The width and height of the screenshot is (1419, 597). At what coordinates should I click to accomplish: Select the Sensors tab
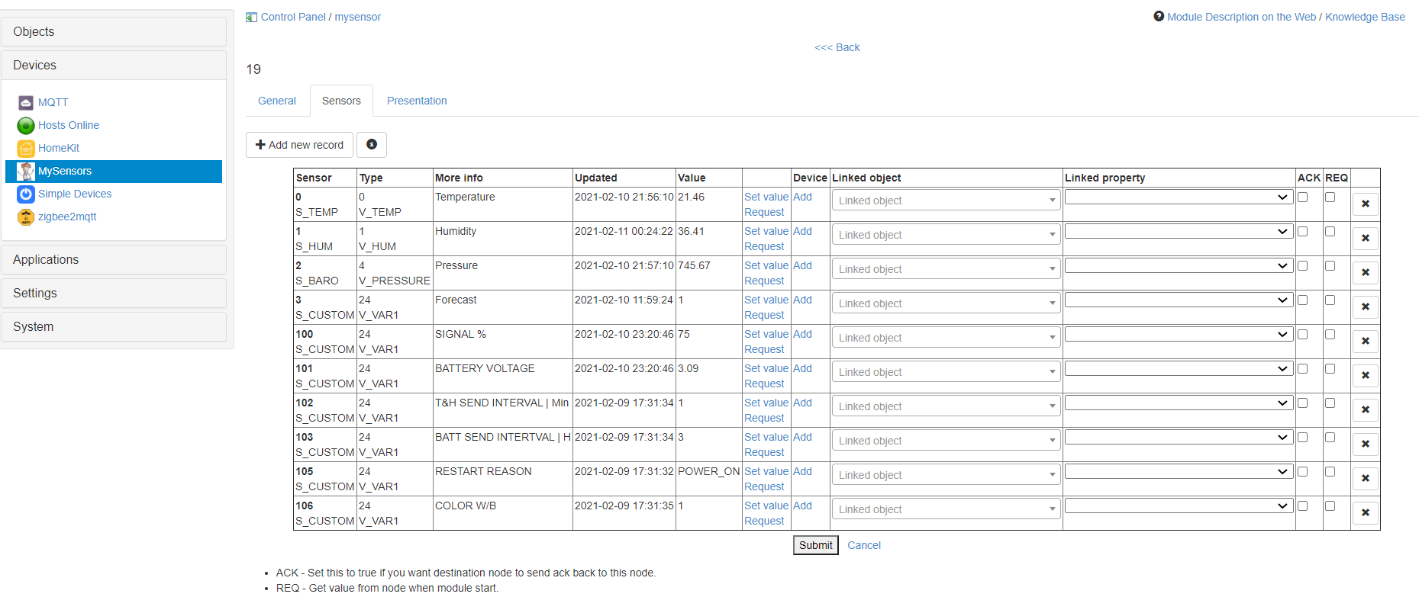point(341,101)
